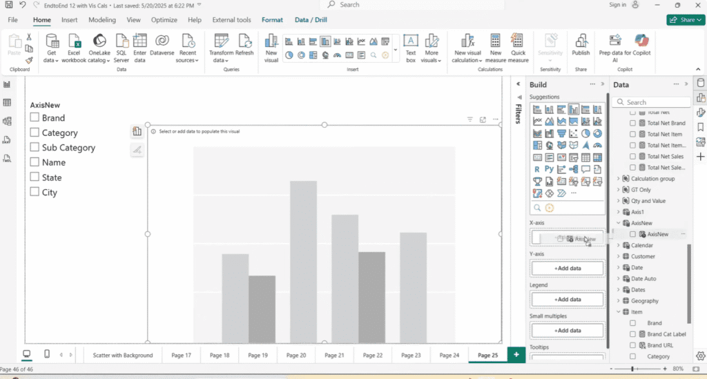Click the top Search box
The image size is (707, 379).
(x=411, y=5)
